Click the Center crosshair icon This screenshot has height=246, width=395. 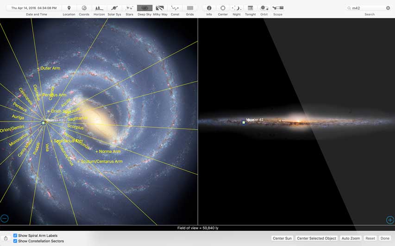(x=223, y=8)
